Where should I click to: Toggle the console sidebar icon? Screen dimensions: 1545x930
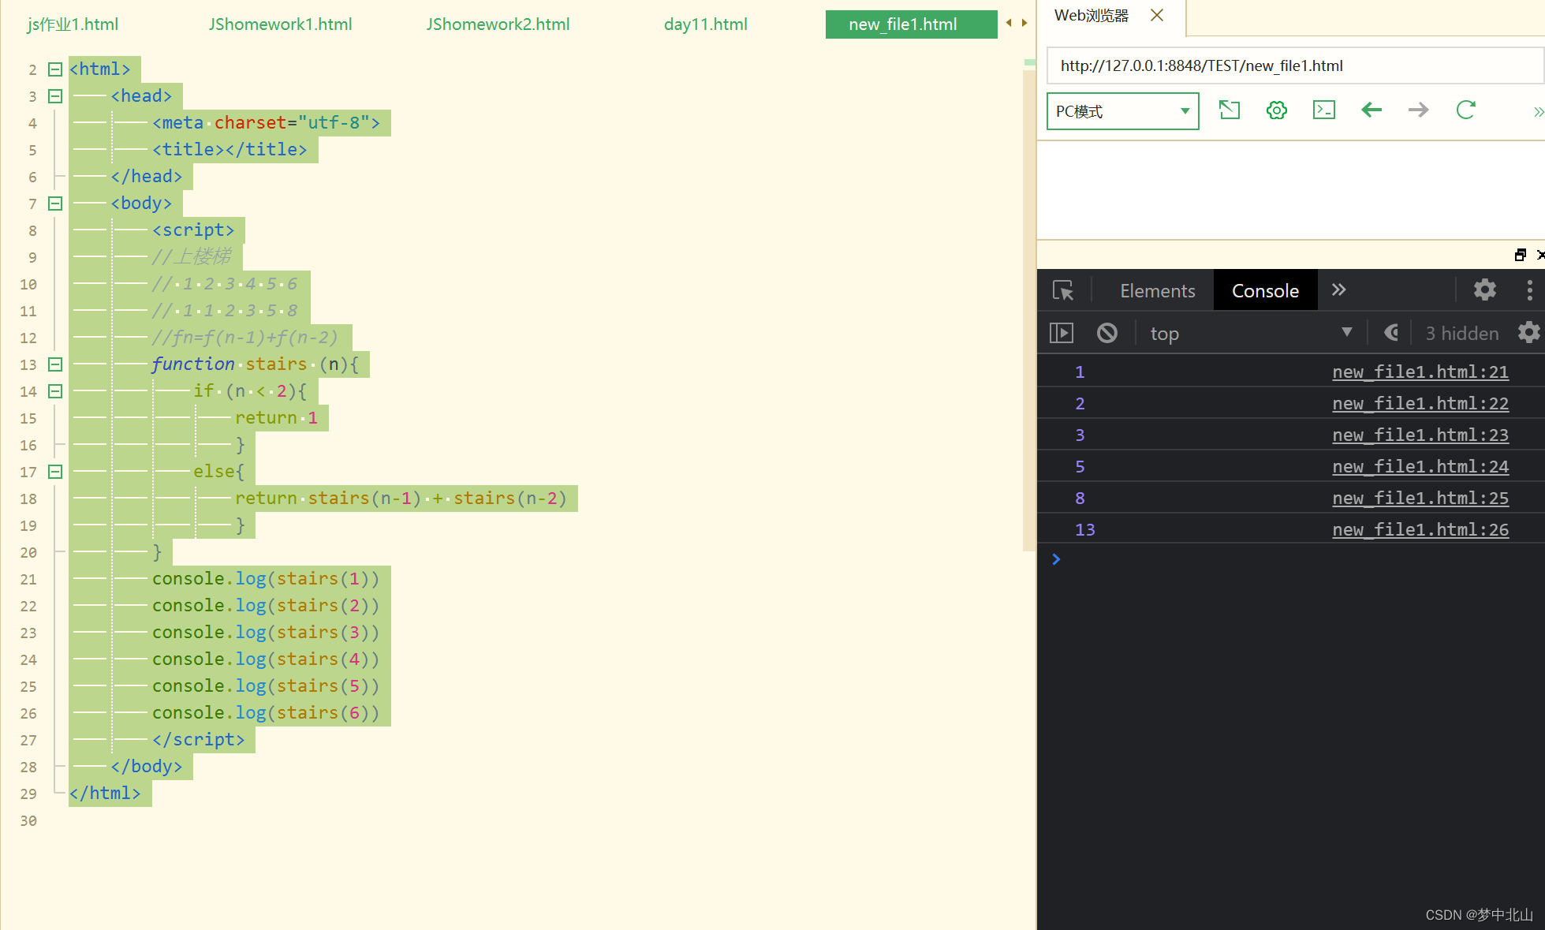tap(1062, 333)
